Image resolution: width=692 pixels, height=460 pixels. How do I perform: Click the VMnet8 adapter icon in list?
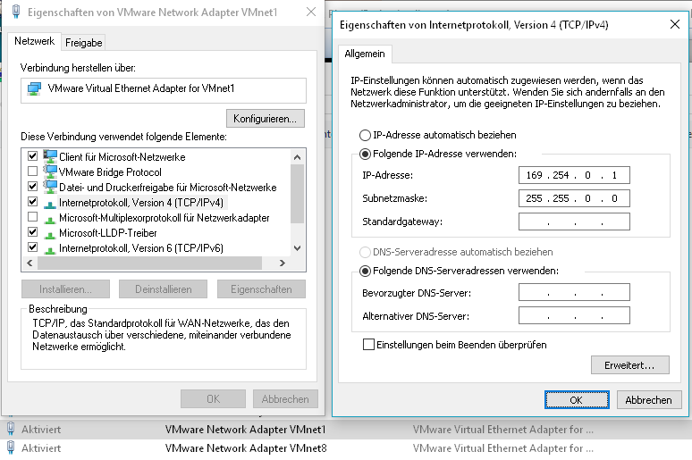pyautogui.click(x=10, y=448)
